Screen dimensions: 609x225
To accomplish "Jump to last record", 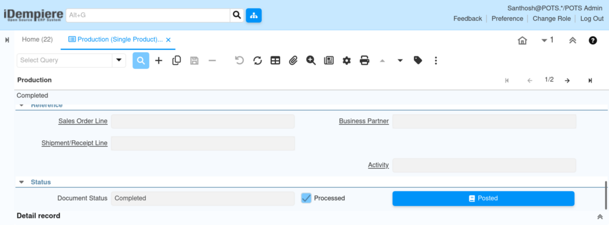I will [590, 80].
